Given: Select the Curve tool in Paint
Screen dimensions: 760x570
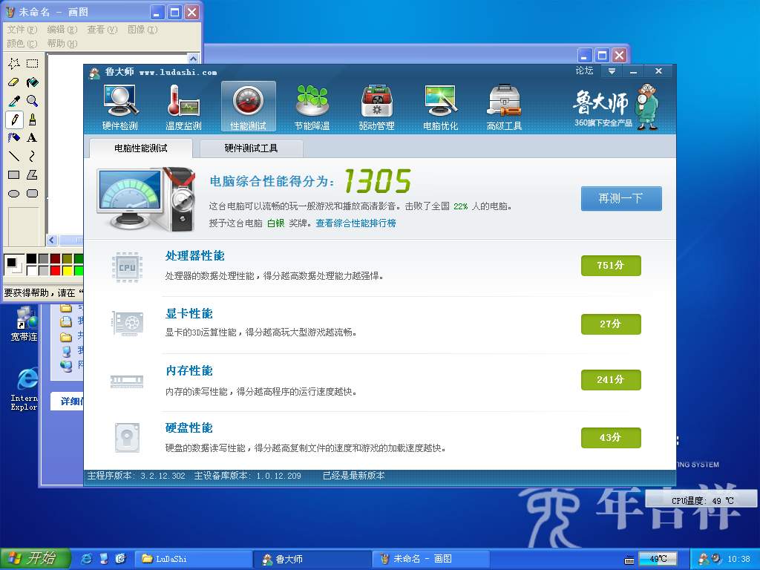Looking at the screenshot, I should coord(33,156).
